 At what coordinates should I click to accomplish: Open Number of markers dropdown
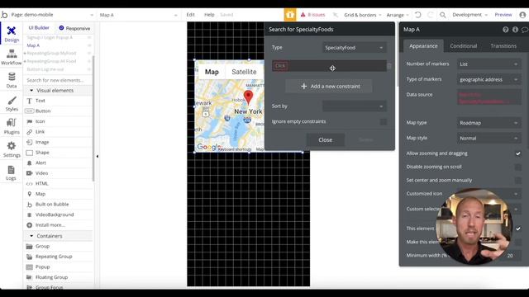pos(488,64)
